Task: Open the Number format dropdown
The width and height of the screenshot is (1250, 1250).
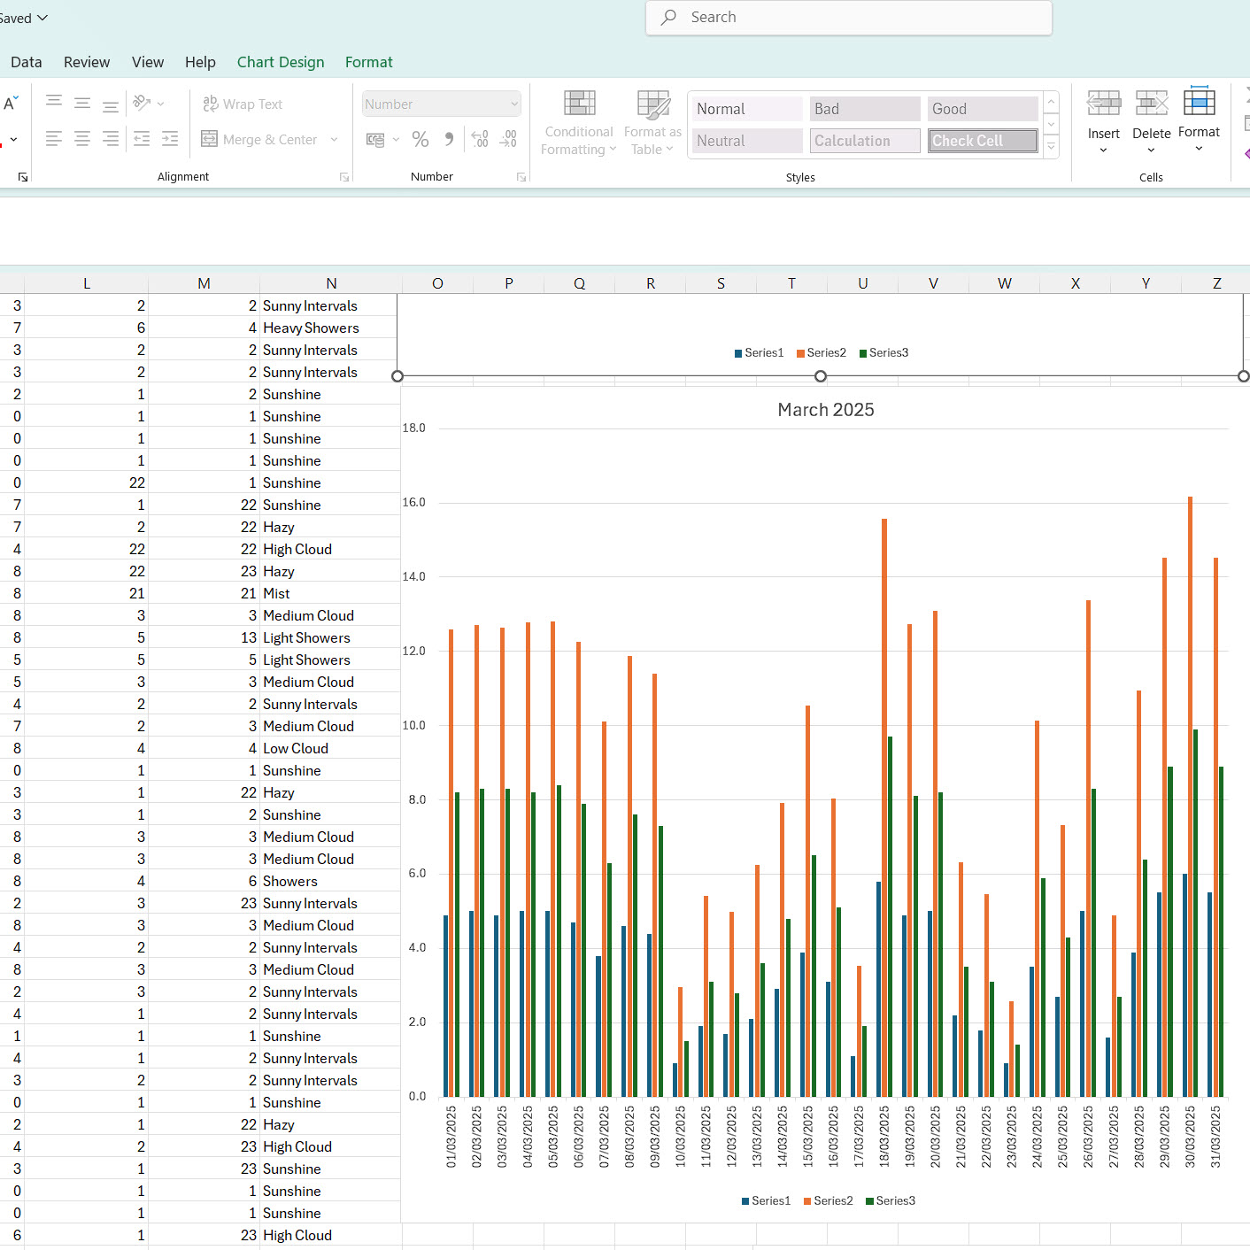Action: pos(513,104)
